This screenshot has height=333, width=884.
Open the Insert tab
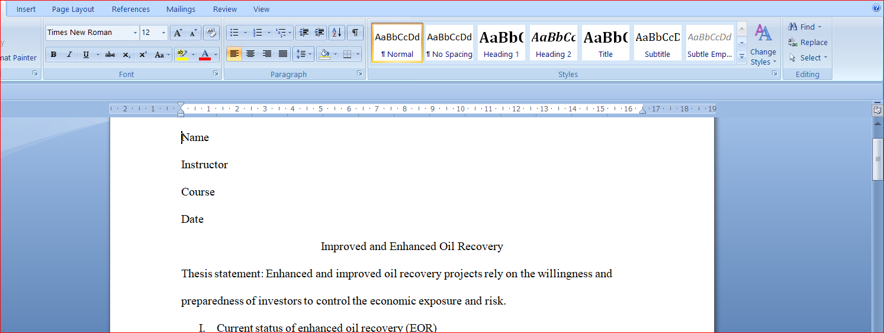pos(26,9)
